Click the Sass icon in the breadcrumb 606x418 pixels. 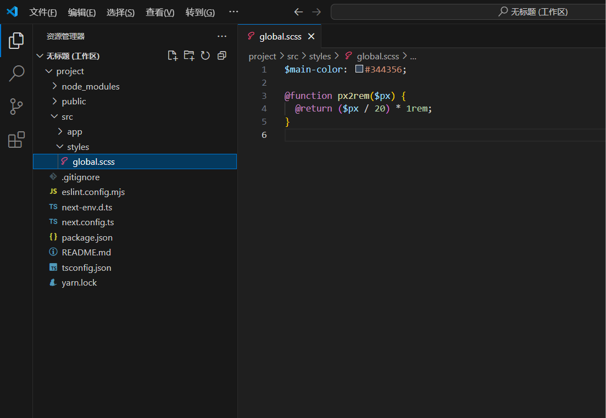pyautogui.click(x=349, y=55)
